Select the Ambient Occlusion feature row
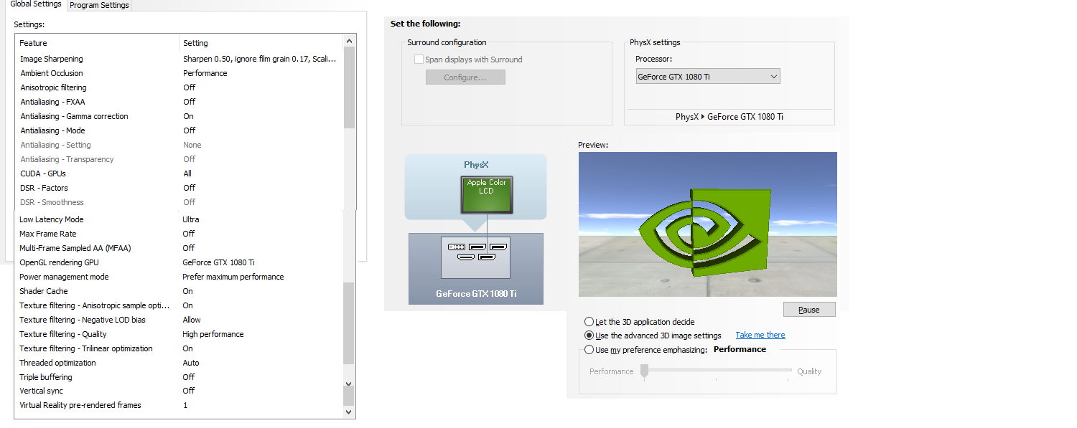Screen dimensions: 1077x428 pos(179,73)
